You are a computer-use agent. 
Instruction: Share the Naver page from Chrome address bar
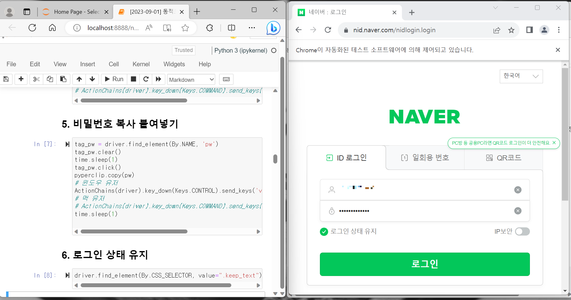pos(497,30)
